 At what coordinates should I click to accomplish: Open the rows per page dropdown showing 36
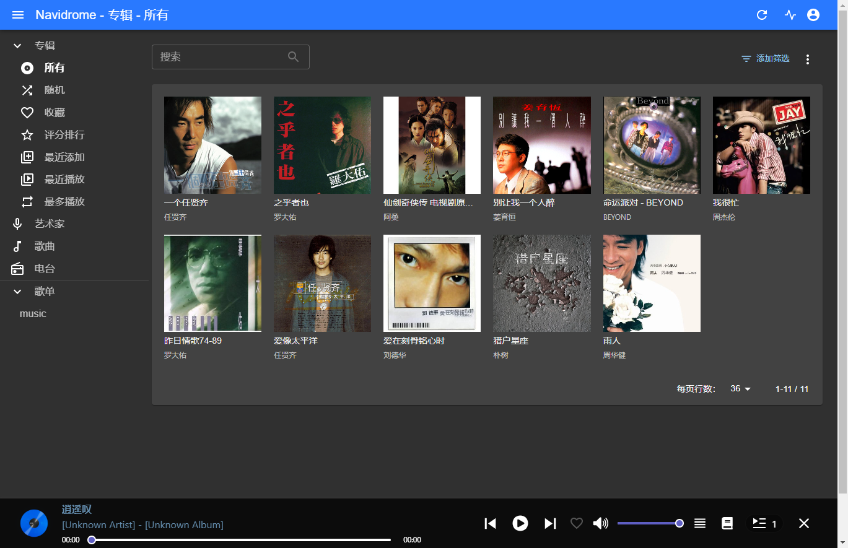click(740, 389)
